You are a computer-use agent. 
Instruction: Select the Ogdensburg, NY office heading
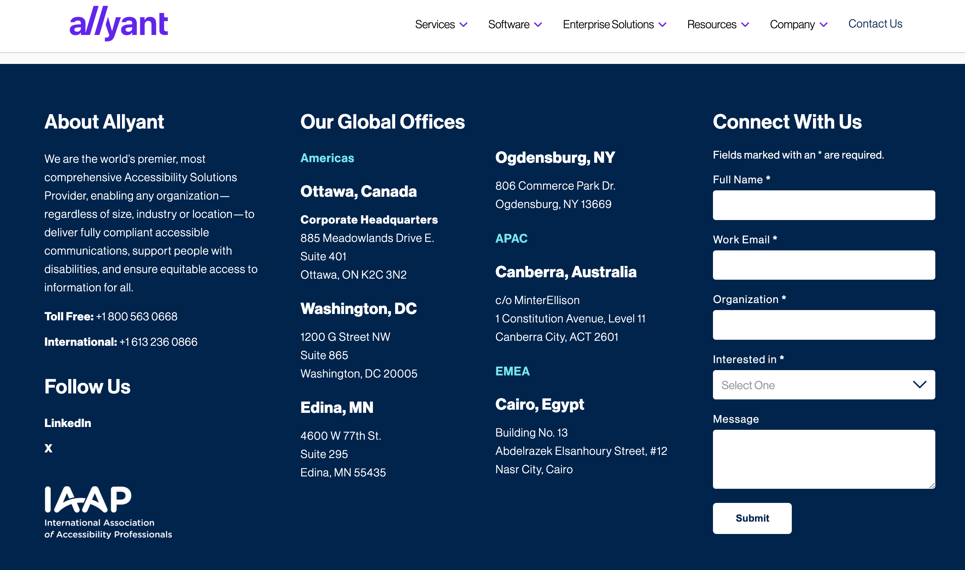tap(555, 158)
